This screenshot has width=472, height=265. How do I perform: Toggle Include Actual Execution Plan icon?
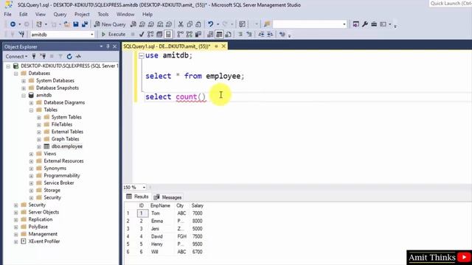(180, 35)
